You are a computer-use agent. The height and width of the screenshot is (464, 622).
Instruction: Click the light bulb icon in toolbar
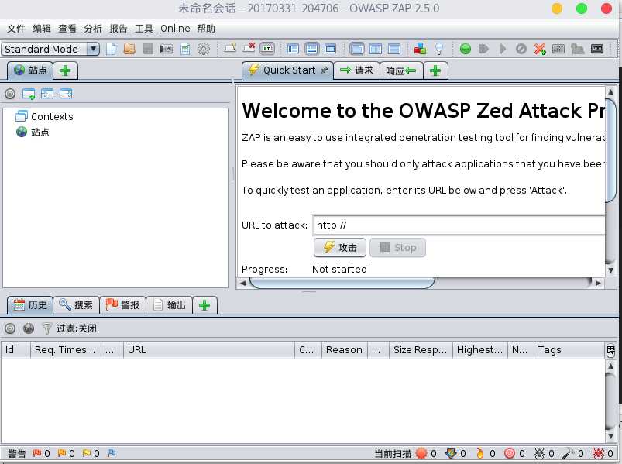click(438, 49)
